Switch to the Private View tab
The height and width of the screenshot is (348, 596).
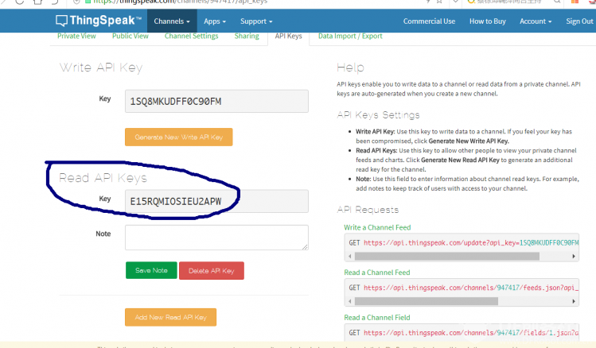76,36
